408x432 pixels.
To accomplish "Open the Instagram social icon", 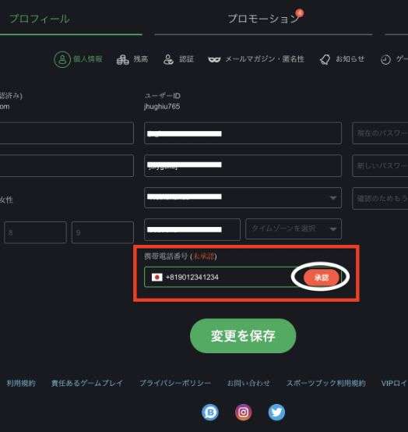I will coord(243,413).
